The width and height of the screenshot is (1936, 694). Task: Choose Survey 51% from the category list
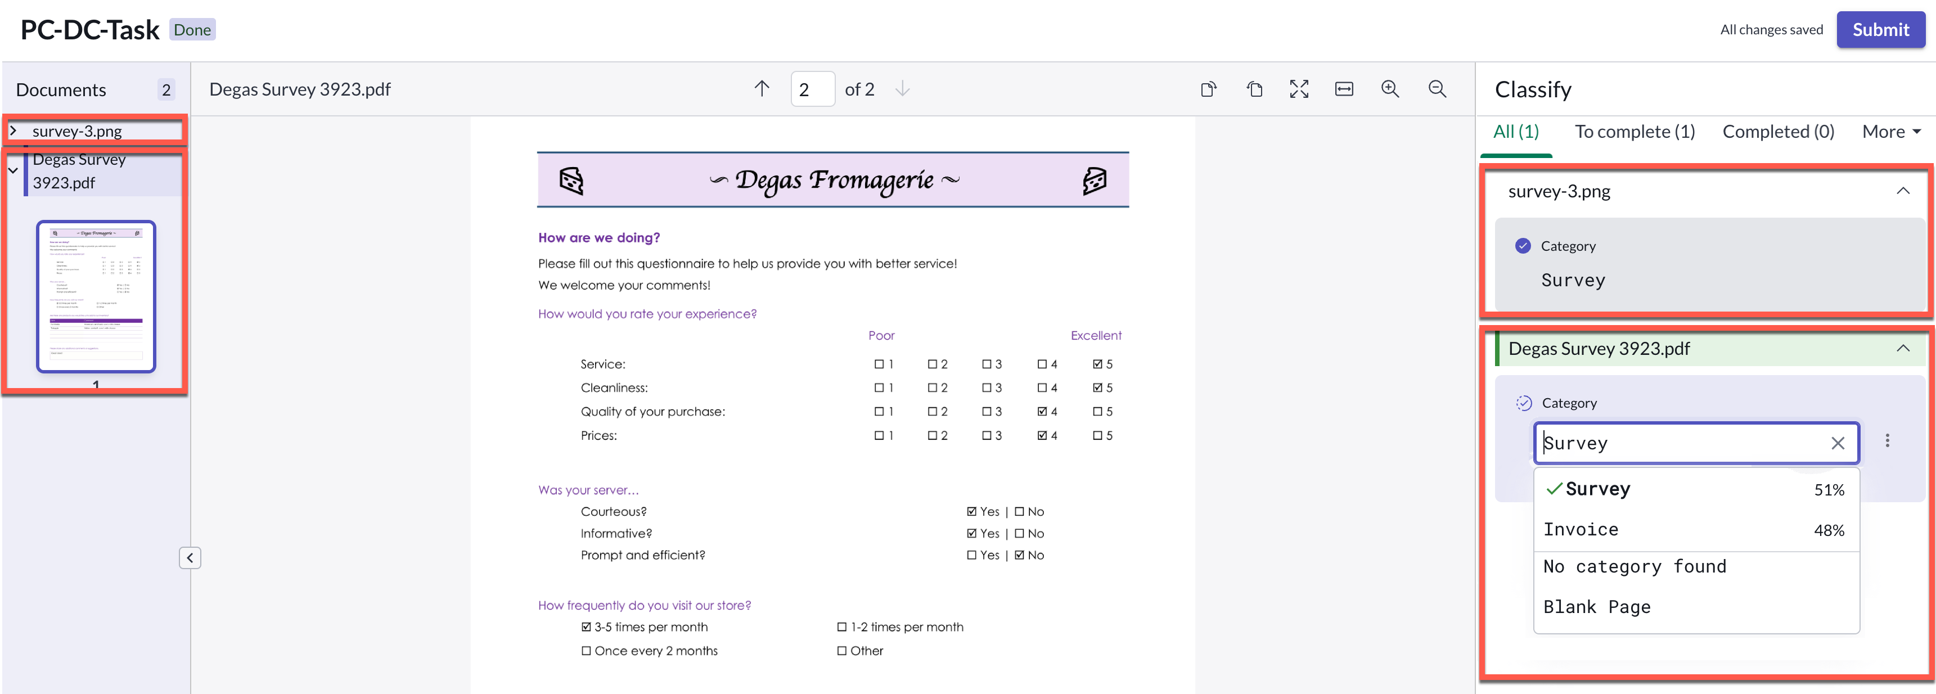(1695, 489)
